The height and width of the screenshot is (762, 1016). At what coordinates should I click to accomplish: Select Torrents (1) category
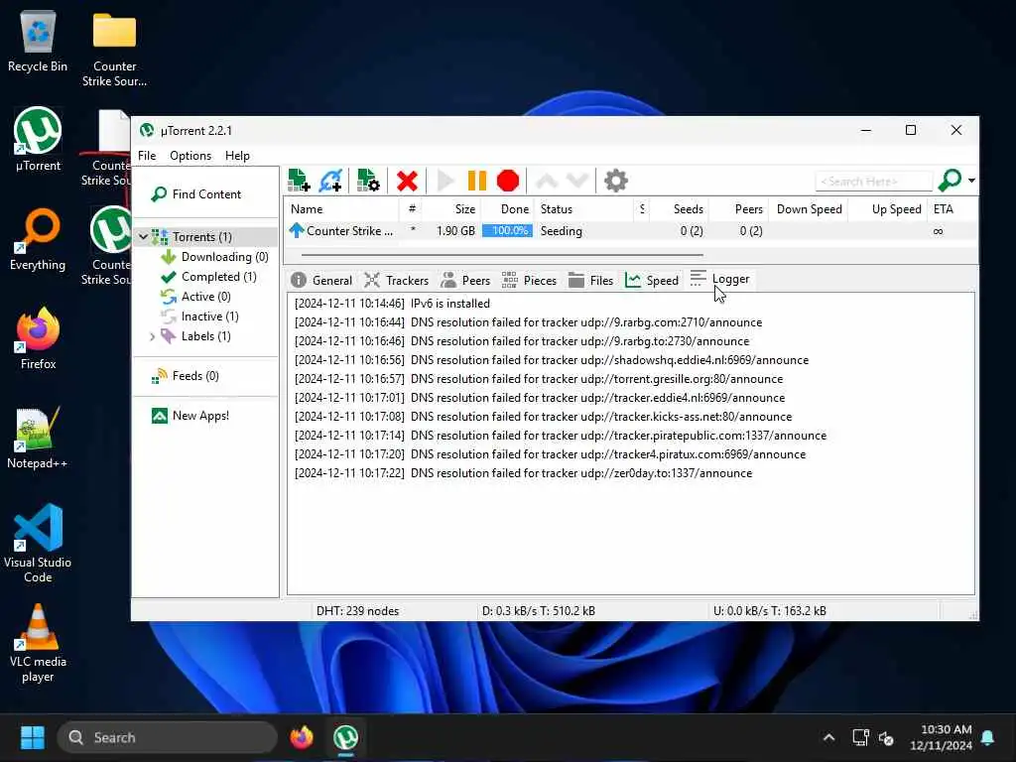[201, 236]
